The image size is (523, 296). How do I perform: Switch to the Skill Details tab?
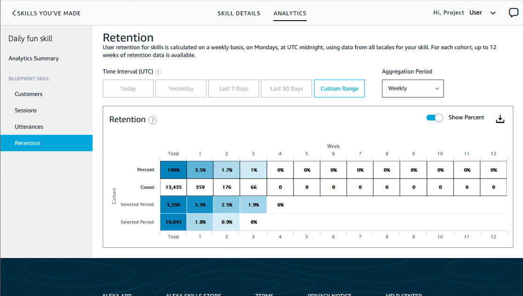point(239,13)
